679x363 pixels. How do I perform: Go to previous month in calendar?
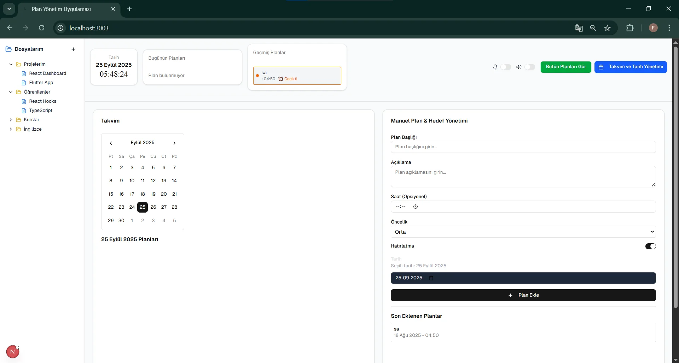[x=111, y=143]
